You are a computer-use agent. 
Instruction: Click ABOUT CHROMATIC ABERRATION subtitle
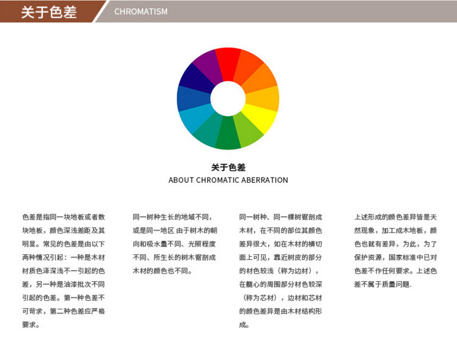[x=228, y=180]
